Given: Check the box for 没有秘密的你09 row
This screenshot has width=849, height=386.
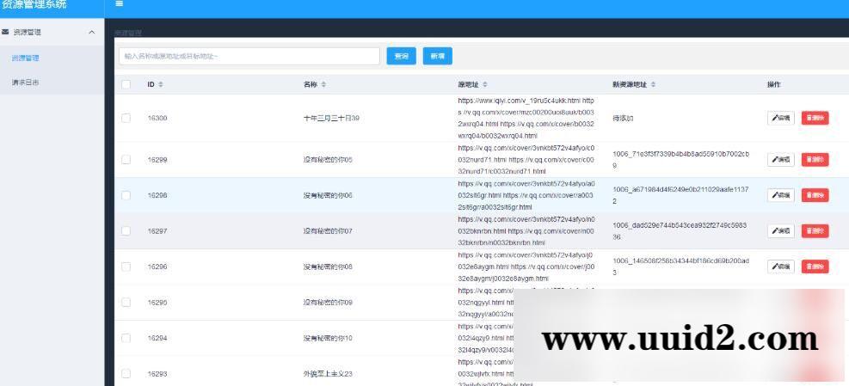Looking at the screenshot, I should [x=126, y=303].
